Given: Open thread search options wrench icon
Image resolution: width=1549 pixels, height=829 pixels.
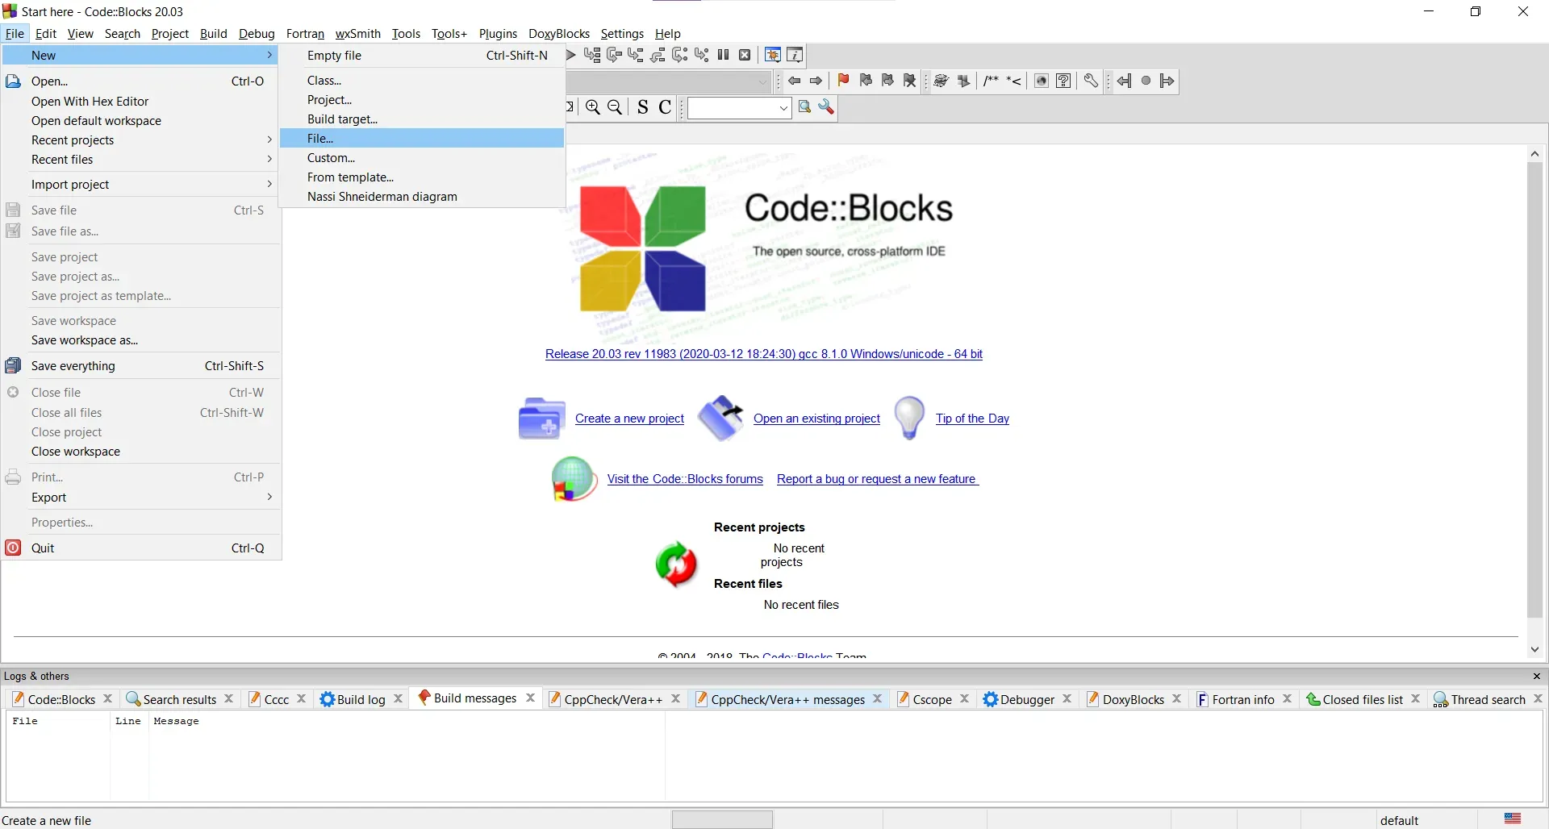Looking at the screenshot, I should (x=826, y=107).
